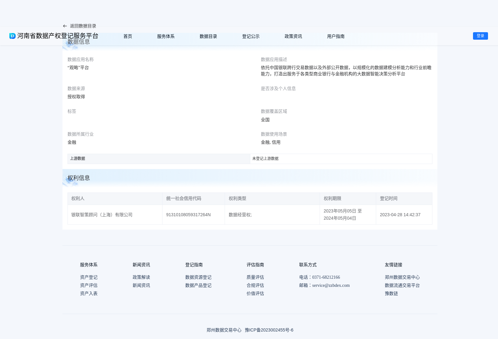Image resolution: width=498 pixels, height=339 pixels.
Task: Open the 数据目录 nav item
Action: [208, 36]
